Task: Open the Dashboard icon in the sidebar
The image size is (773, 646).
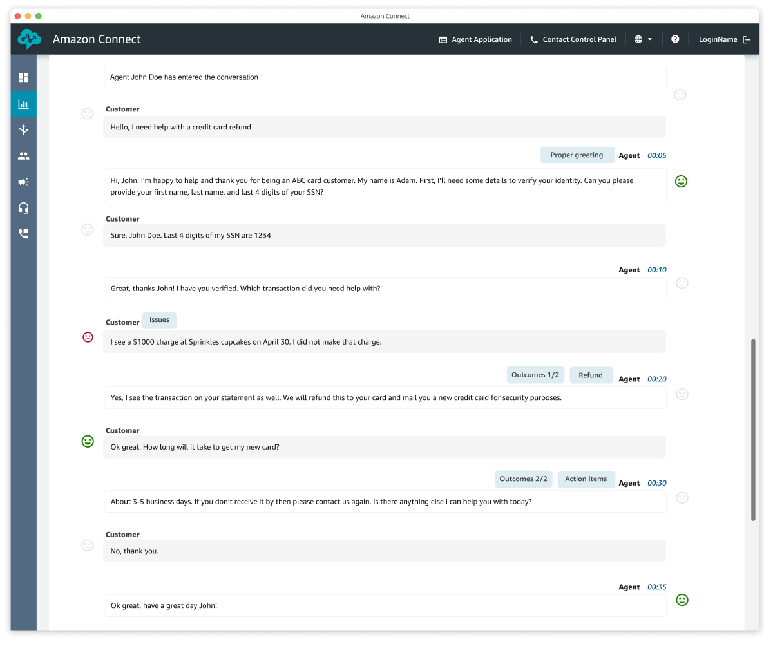Action: 23,77
